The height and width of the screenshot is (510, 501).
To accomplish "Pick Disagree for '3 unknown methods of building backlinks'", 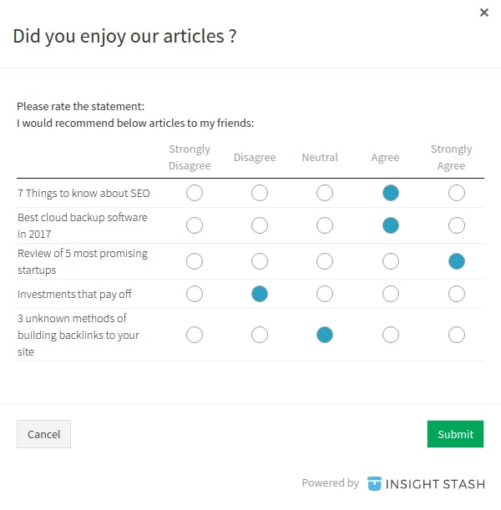I will 260,335.
